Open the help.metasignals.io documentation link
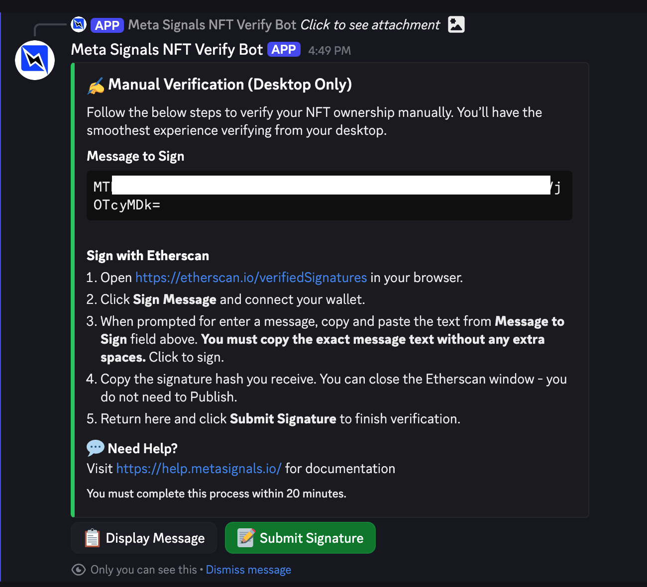 coord(199,469)
